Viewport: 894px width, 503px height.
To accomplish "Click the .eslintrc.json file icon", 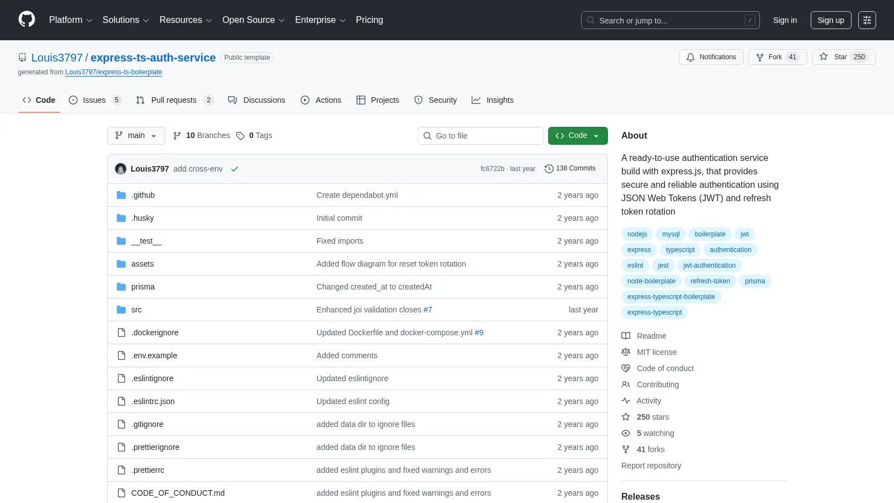I will pos(121,401).
